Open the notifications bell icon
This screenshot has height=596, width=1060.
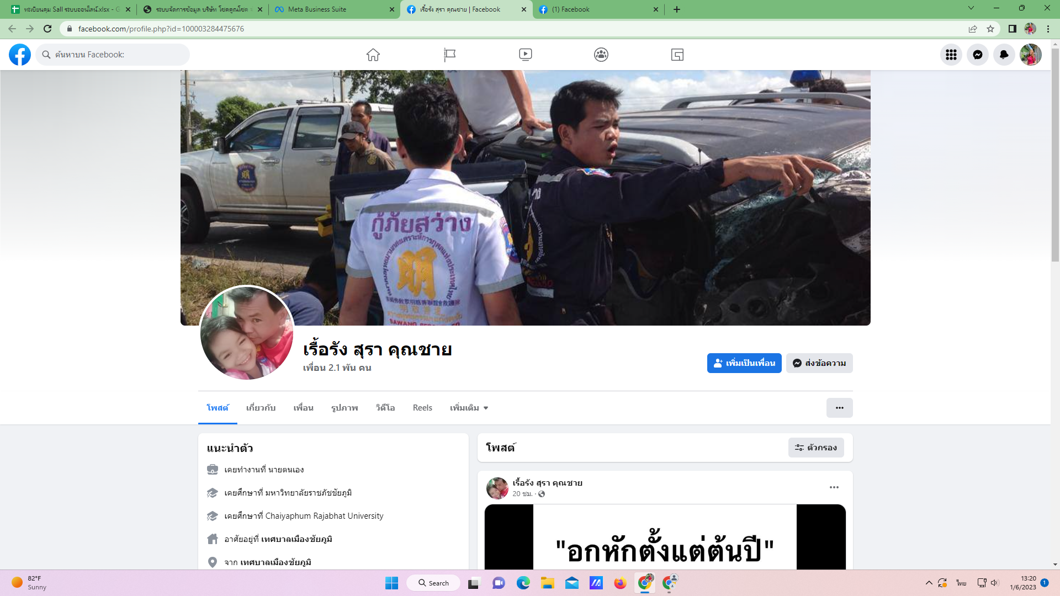1004,55
